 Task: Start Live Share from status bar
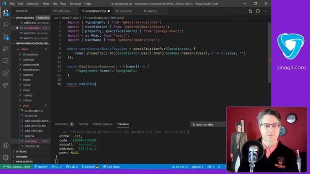tap(111, 167)
